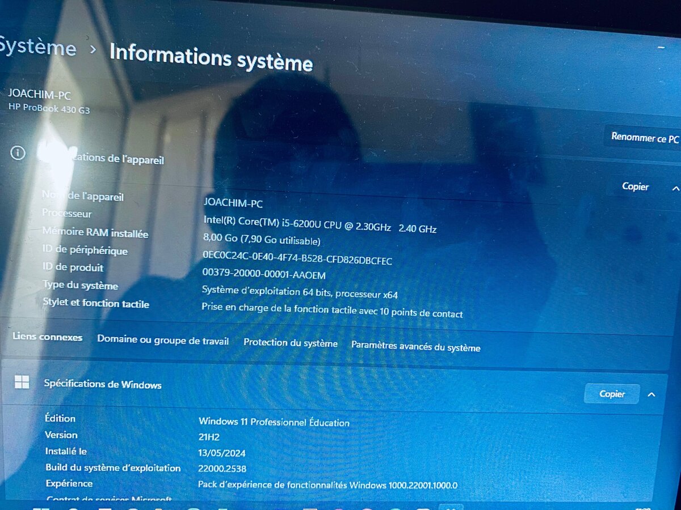The image size is (681, 510).
Task: Open Paramètres avancés du système link
Action: 416,346
